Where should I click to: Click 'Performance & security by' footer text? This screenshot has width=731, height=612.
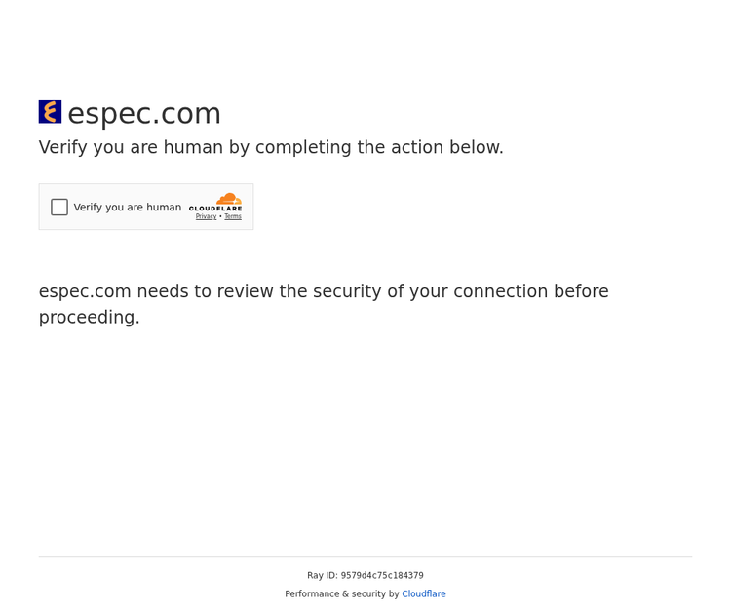pyautogui.click(x=342, y=593)
